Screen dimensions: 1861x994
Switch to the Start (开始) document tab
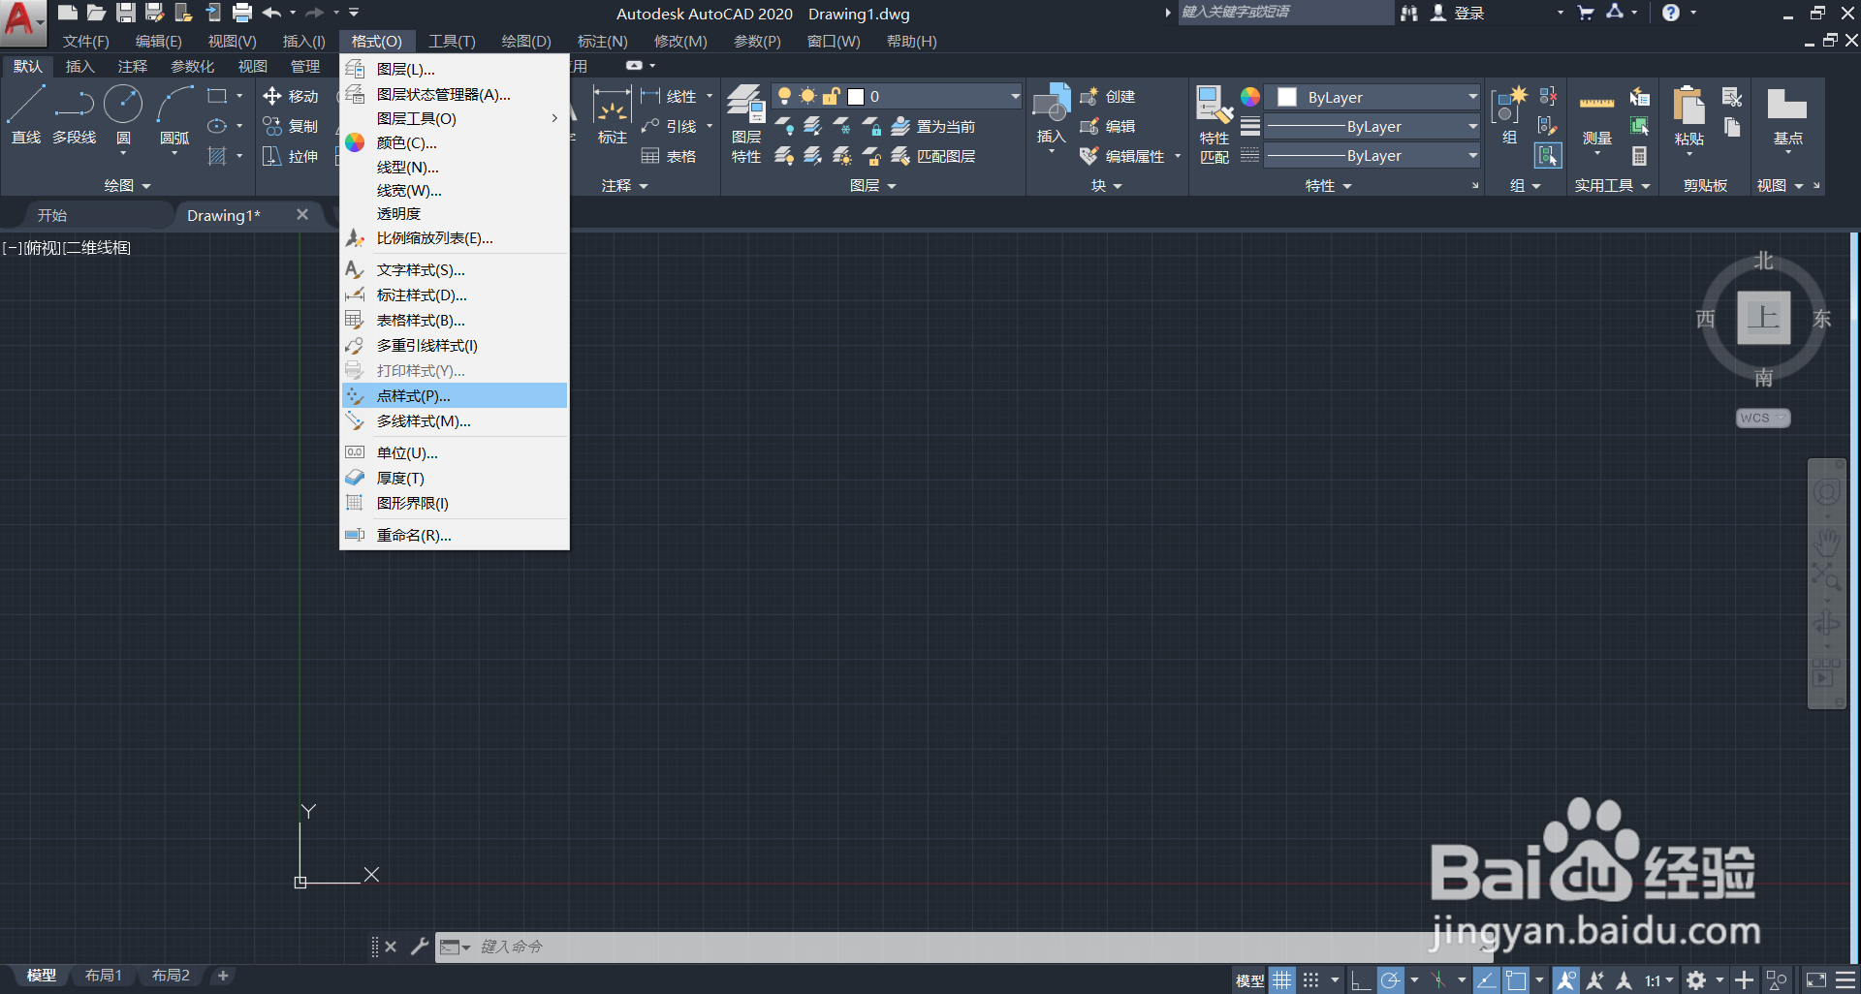pos(52,215)
